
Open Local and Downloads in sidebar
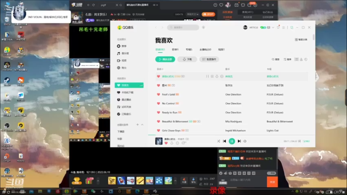[125, 92]
